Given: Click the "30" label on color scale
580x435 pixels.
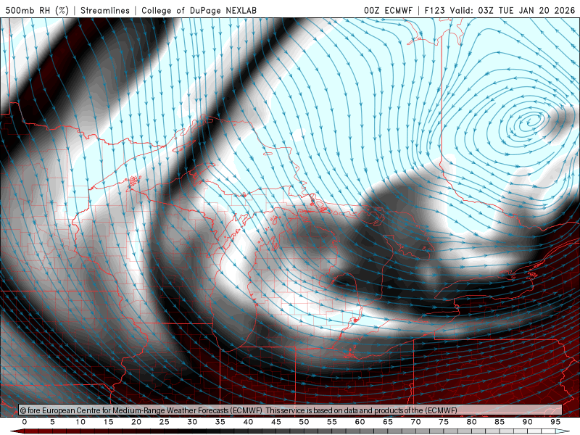Looking at the screenshot, I should (192, 422).
